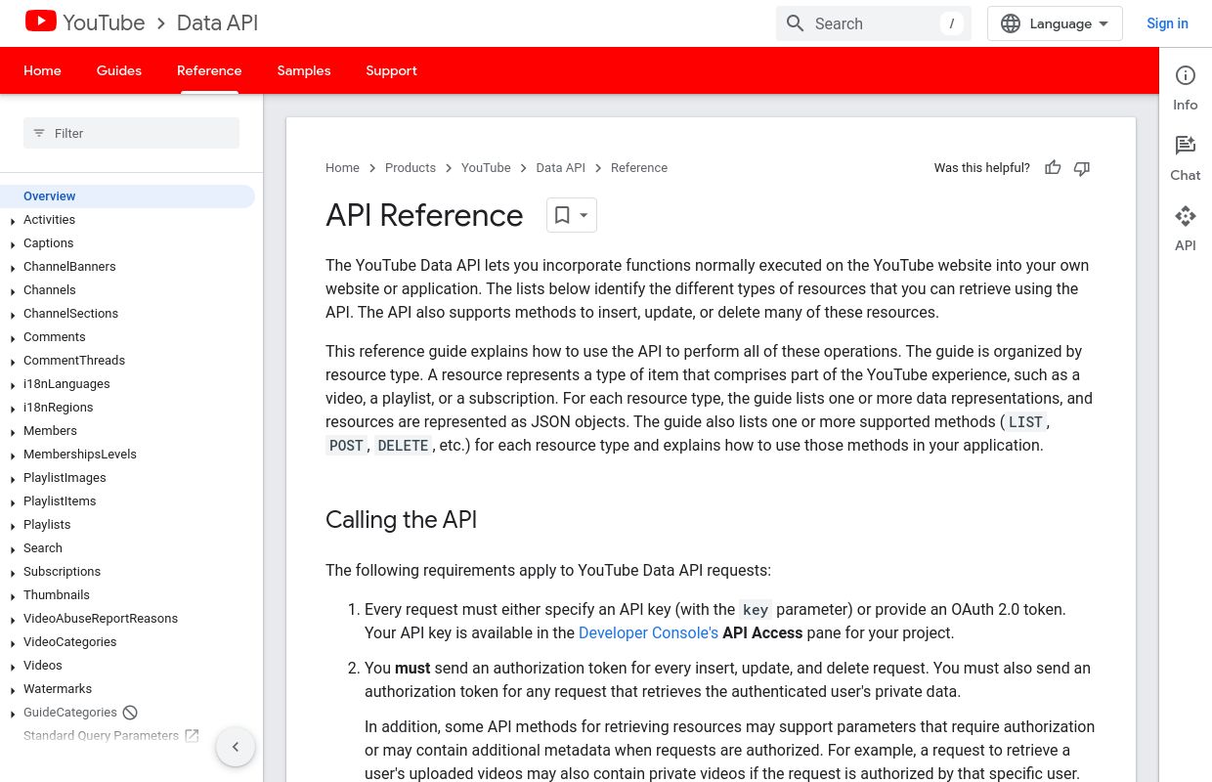Open the Support tab
The height and width of the screenshot is (782, 1212).
[391, 70]
